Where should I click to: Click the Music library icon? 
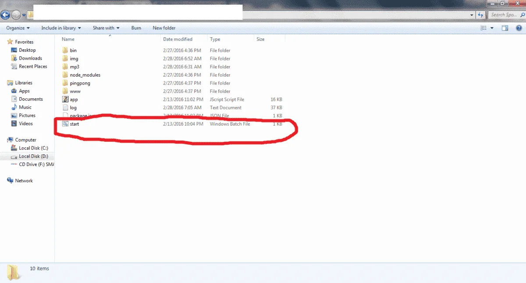[x=14, y=107]
